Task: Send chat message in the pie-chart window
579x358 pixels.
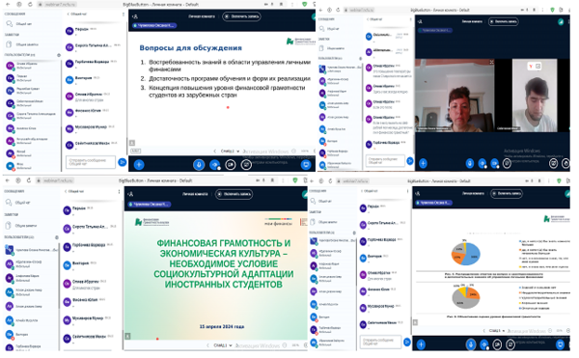Action: coord(407,342)
